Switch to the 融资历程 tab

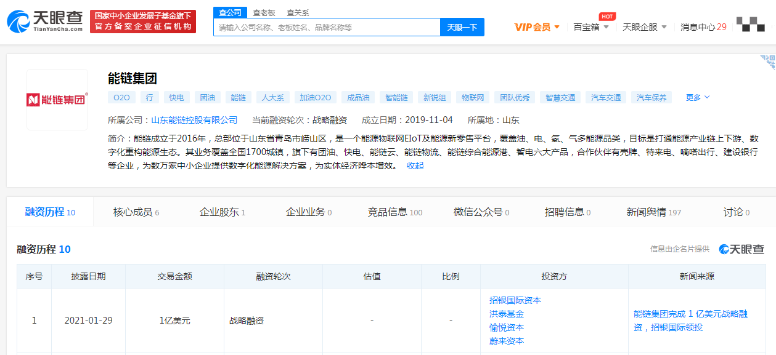(x=50, y=212)
